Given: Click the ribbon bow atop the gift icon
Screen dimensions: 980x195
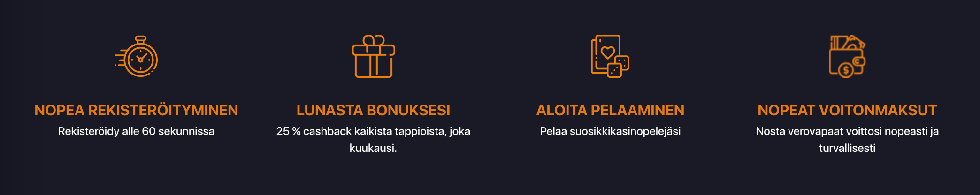Looking at the screenshot, I should pyautogui.click(x=374, y=40).
